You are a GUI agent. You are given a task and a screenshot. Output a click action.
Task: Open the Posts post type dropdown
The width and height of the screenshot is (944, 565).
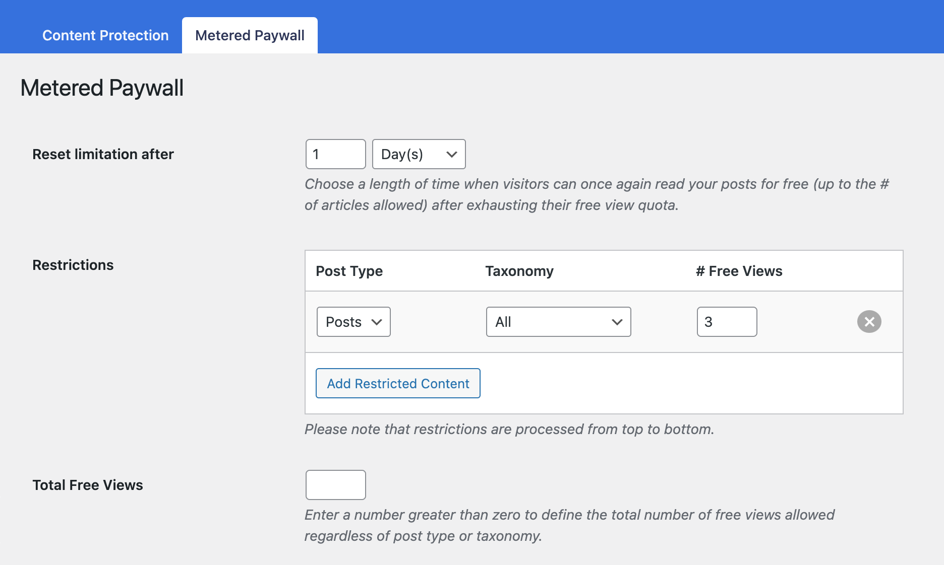(x=353, y=322)
